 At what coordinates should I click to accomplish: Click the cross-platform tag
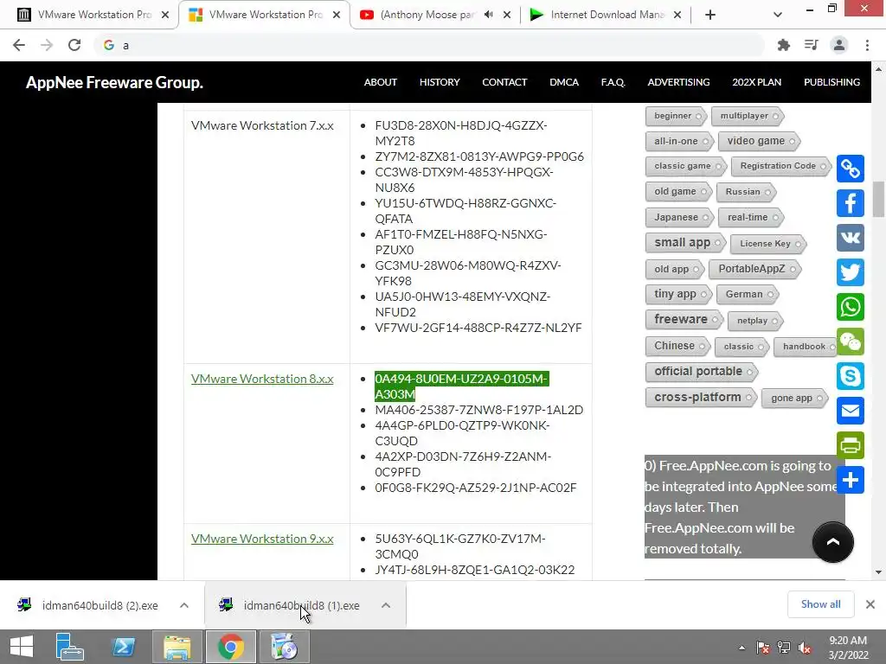(699, 398)
